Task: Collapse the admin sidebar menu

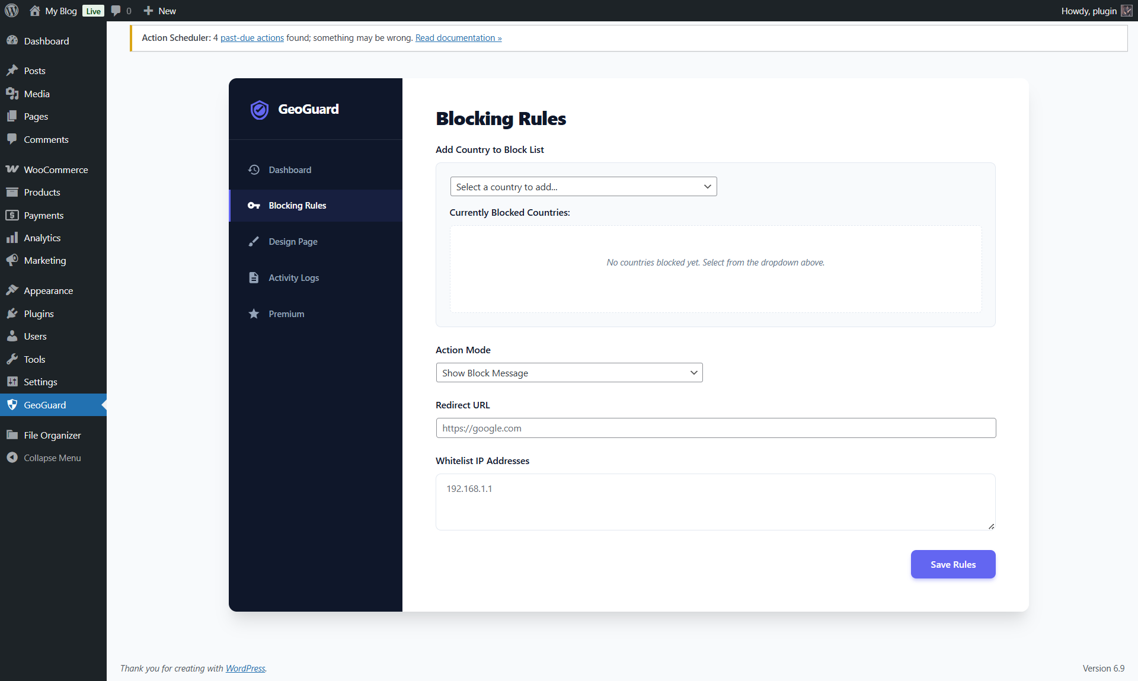Action: pos(52,457)
